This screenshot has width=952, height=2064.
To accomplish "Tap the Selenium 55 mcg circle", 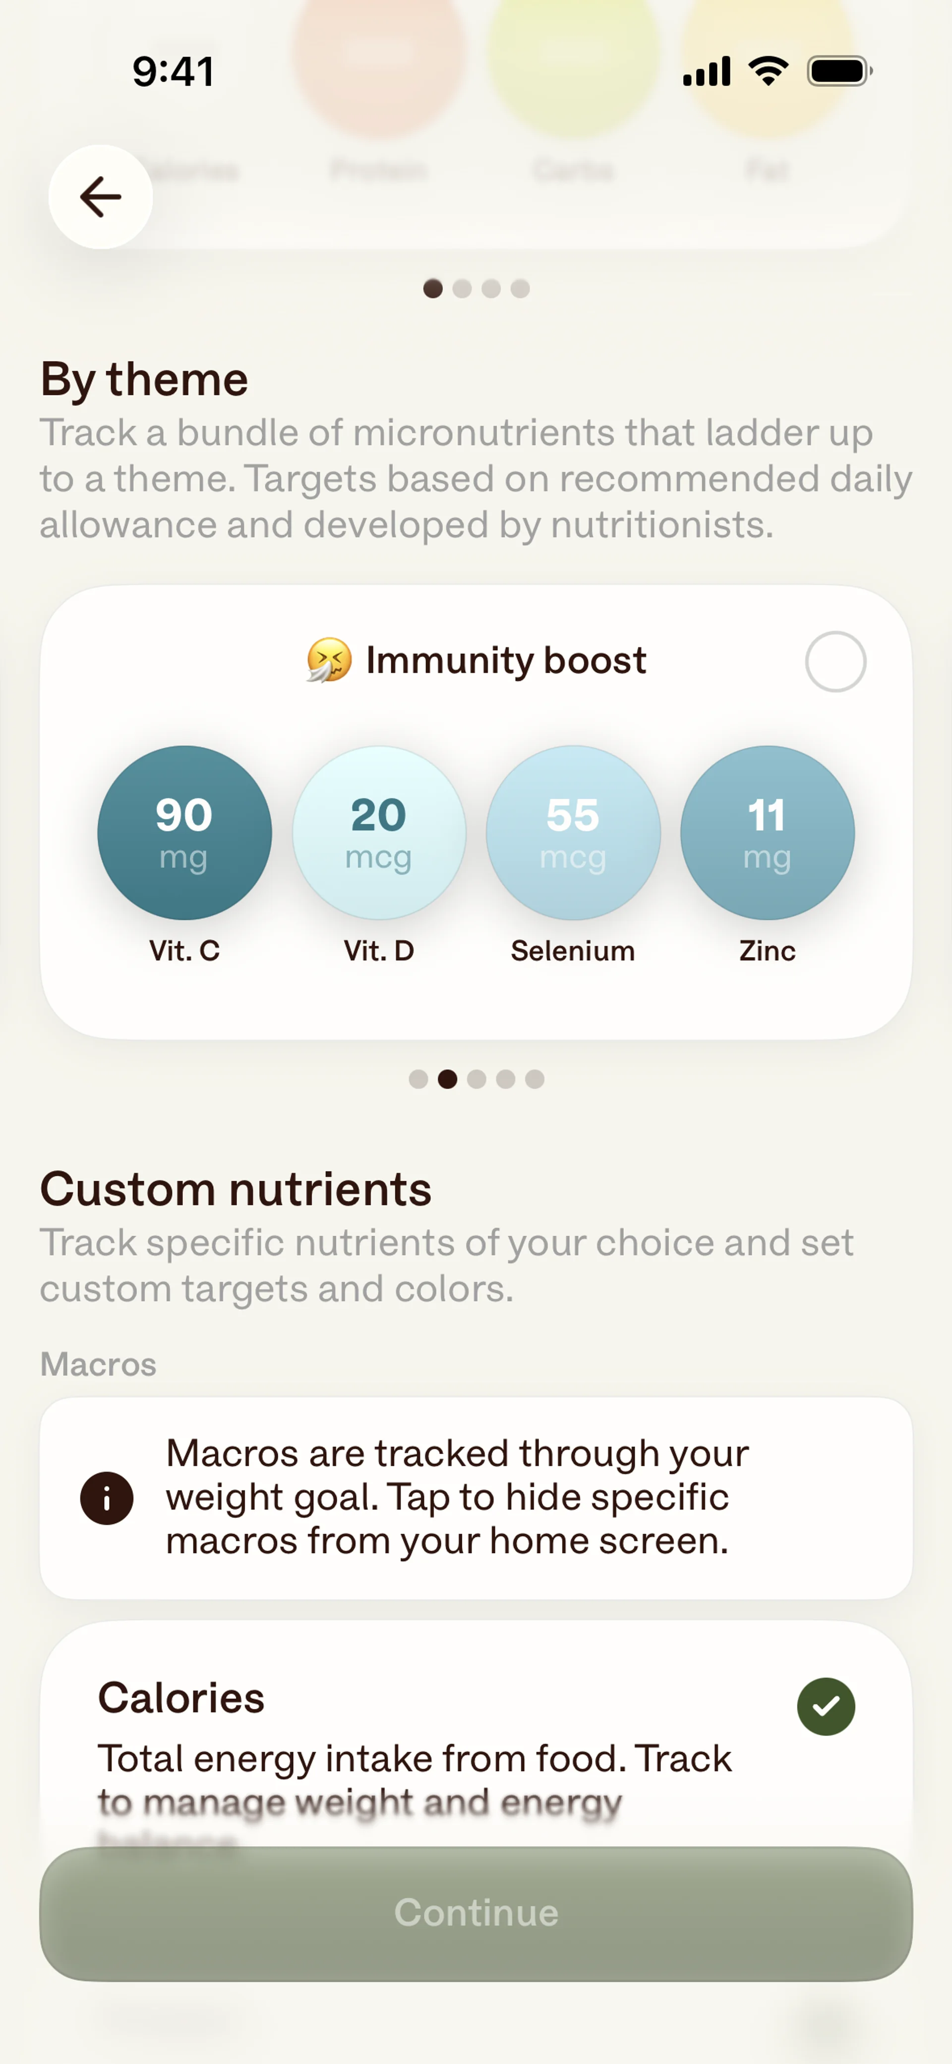I will click(x=573, y=833).
